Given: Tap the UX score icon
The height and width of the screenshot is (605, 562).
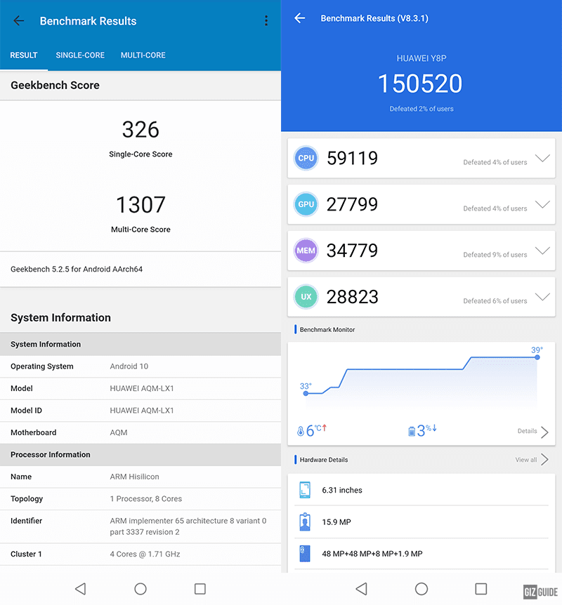Looking at the screenshot, I should coord(306,297).
